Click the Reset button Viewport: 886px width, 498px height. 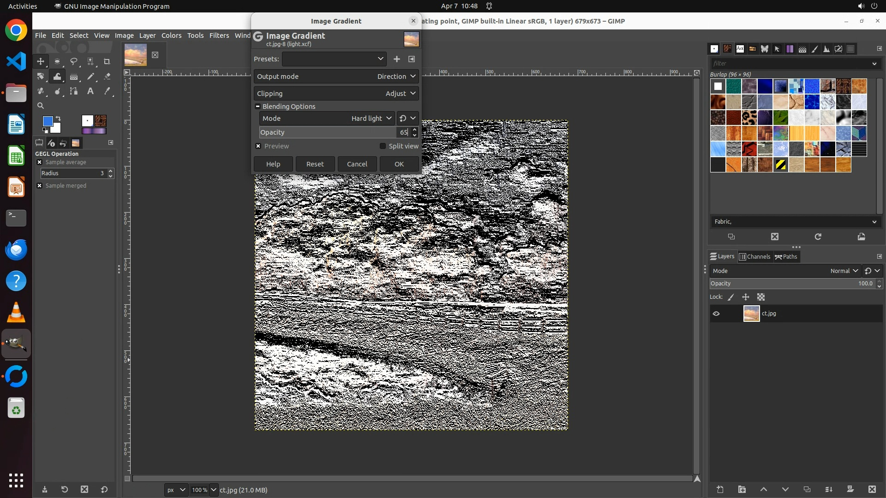(315, 164)
